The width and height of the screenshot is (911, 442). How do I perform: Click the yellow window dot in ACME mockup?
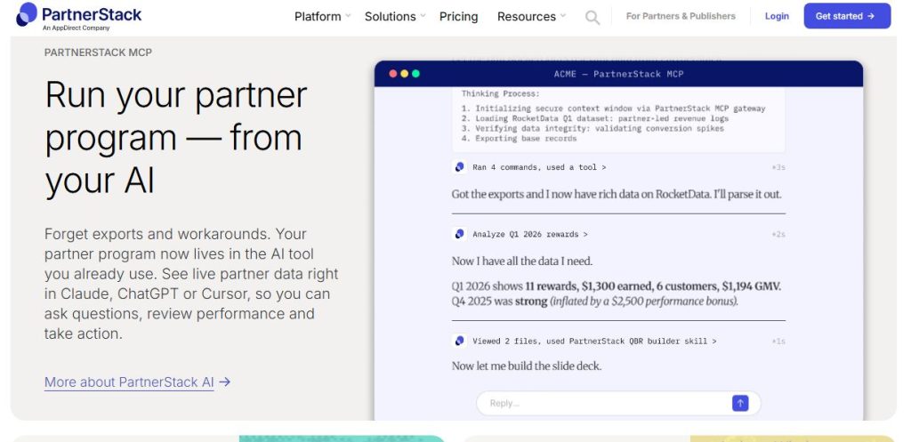pos(405,74)
